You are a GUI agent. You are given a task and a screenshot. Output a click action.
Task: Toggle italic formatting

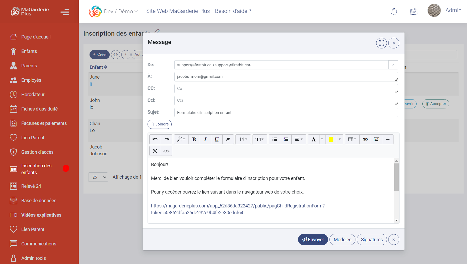205,139
